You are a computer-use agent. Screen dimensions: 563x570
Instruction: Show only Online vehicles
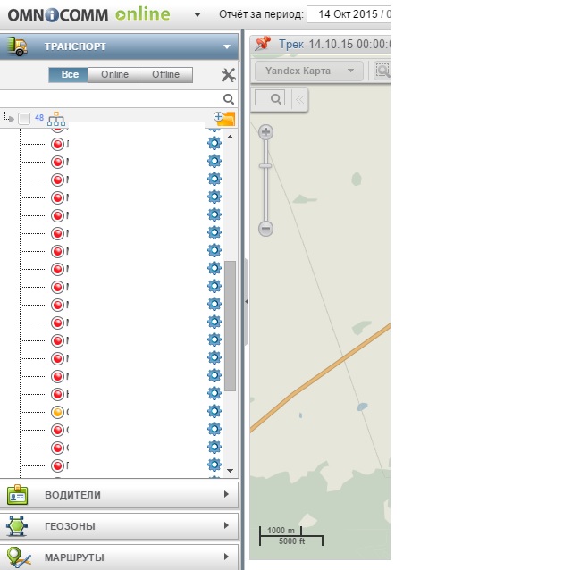tap(114, 75)
